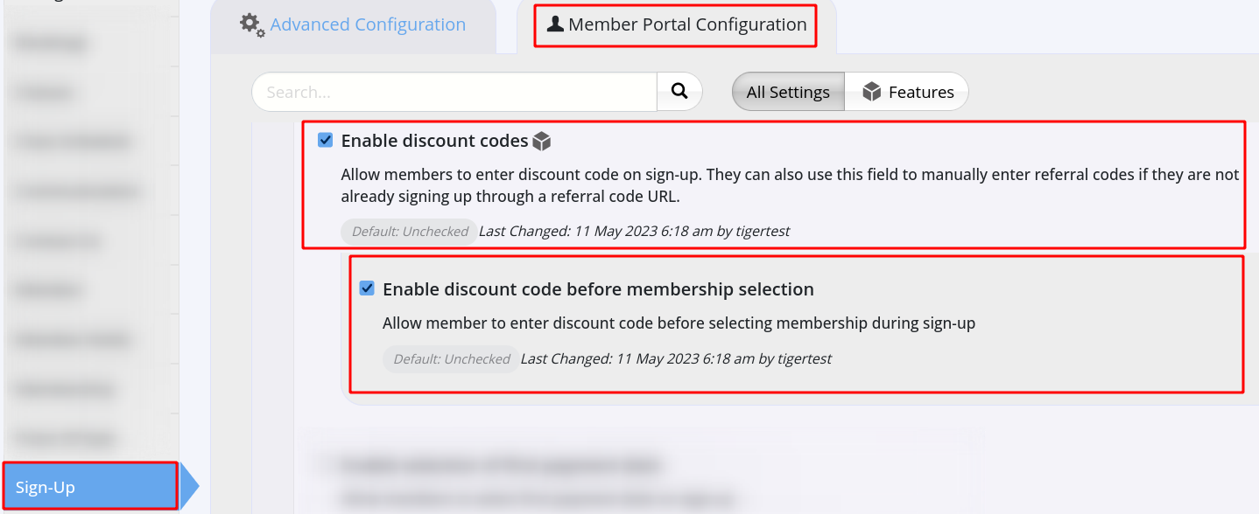The width and height of the screenshot is (1259, 514).
Task: Click Last Changed info under Enable discount codes
Action: pyautogui.click(x=635, y=232)
